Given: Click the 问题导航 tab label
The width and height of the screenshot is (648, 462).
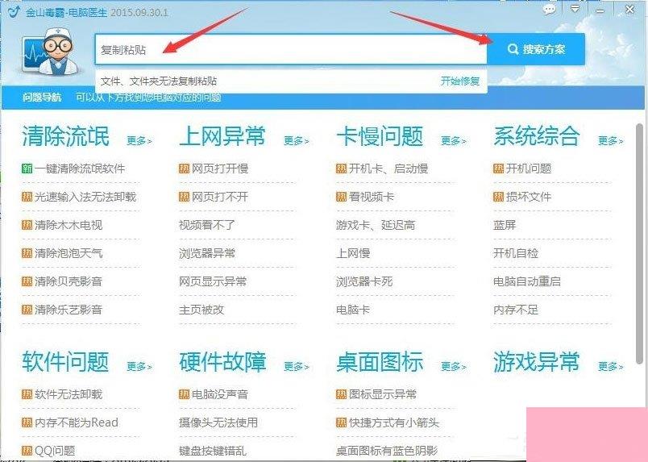Looking at the screenshot, I should pyautogui.click(x=42, y=98).
